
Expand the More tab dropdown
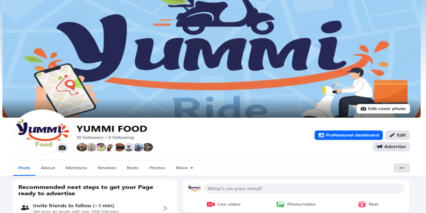tap(184, 168)
